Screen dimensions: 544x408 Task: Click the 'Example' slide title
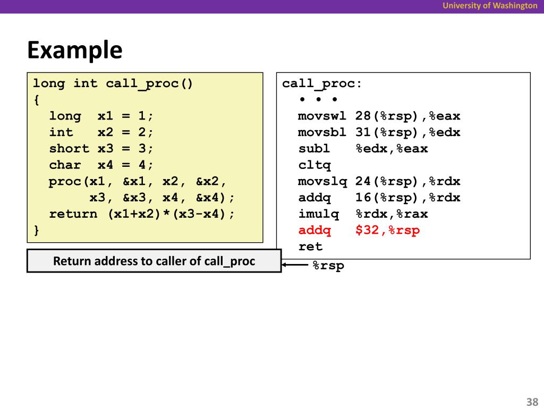pyautogui.click(x=75, y=50)
